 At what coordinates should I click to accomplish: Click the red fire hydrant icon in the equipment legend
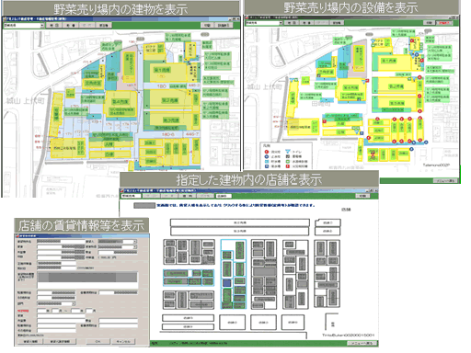[267, 152]
